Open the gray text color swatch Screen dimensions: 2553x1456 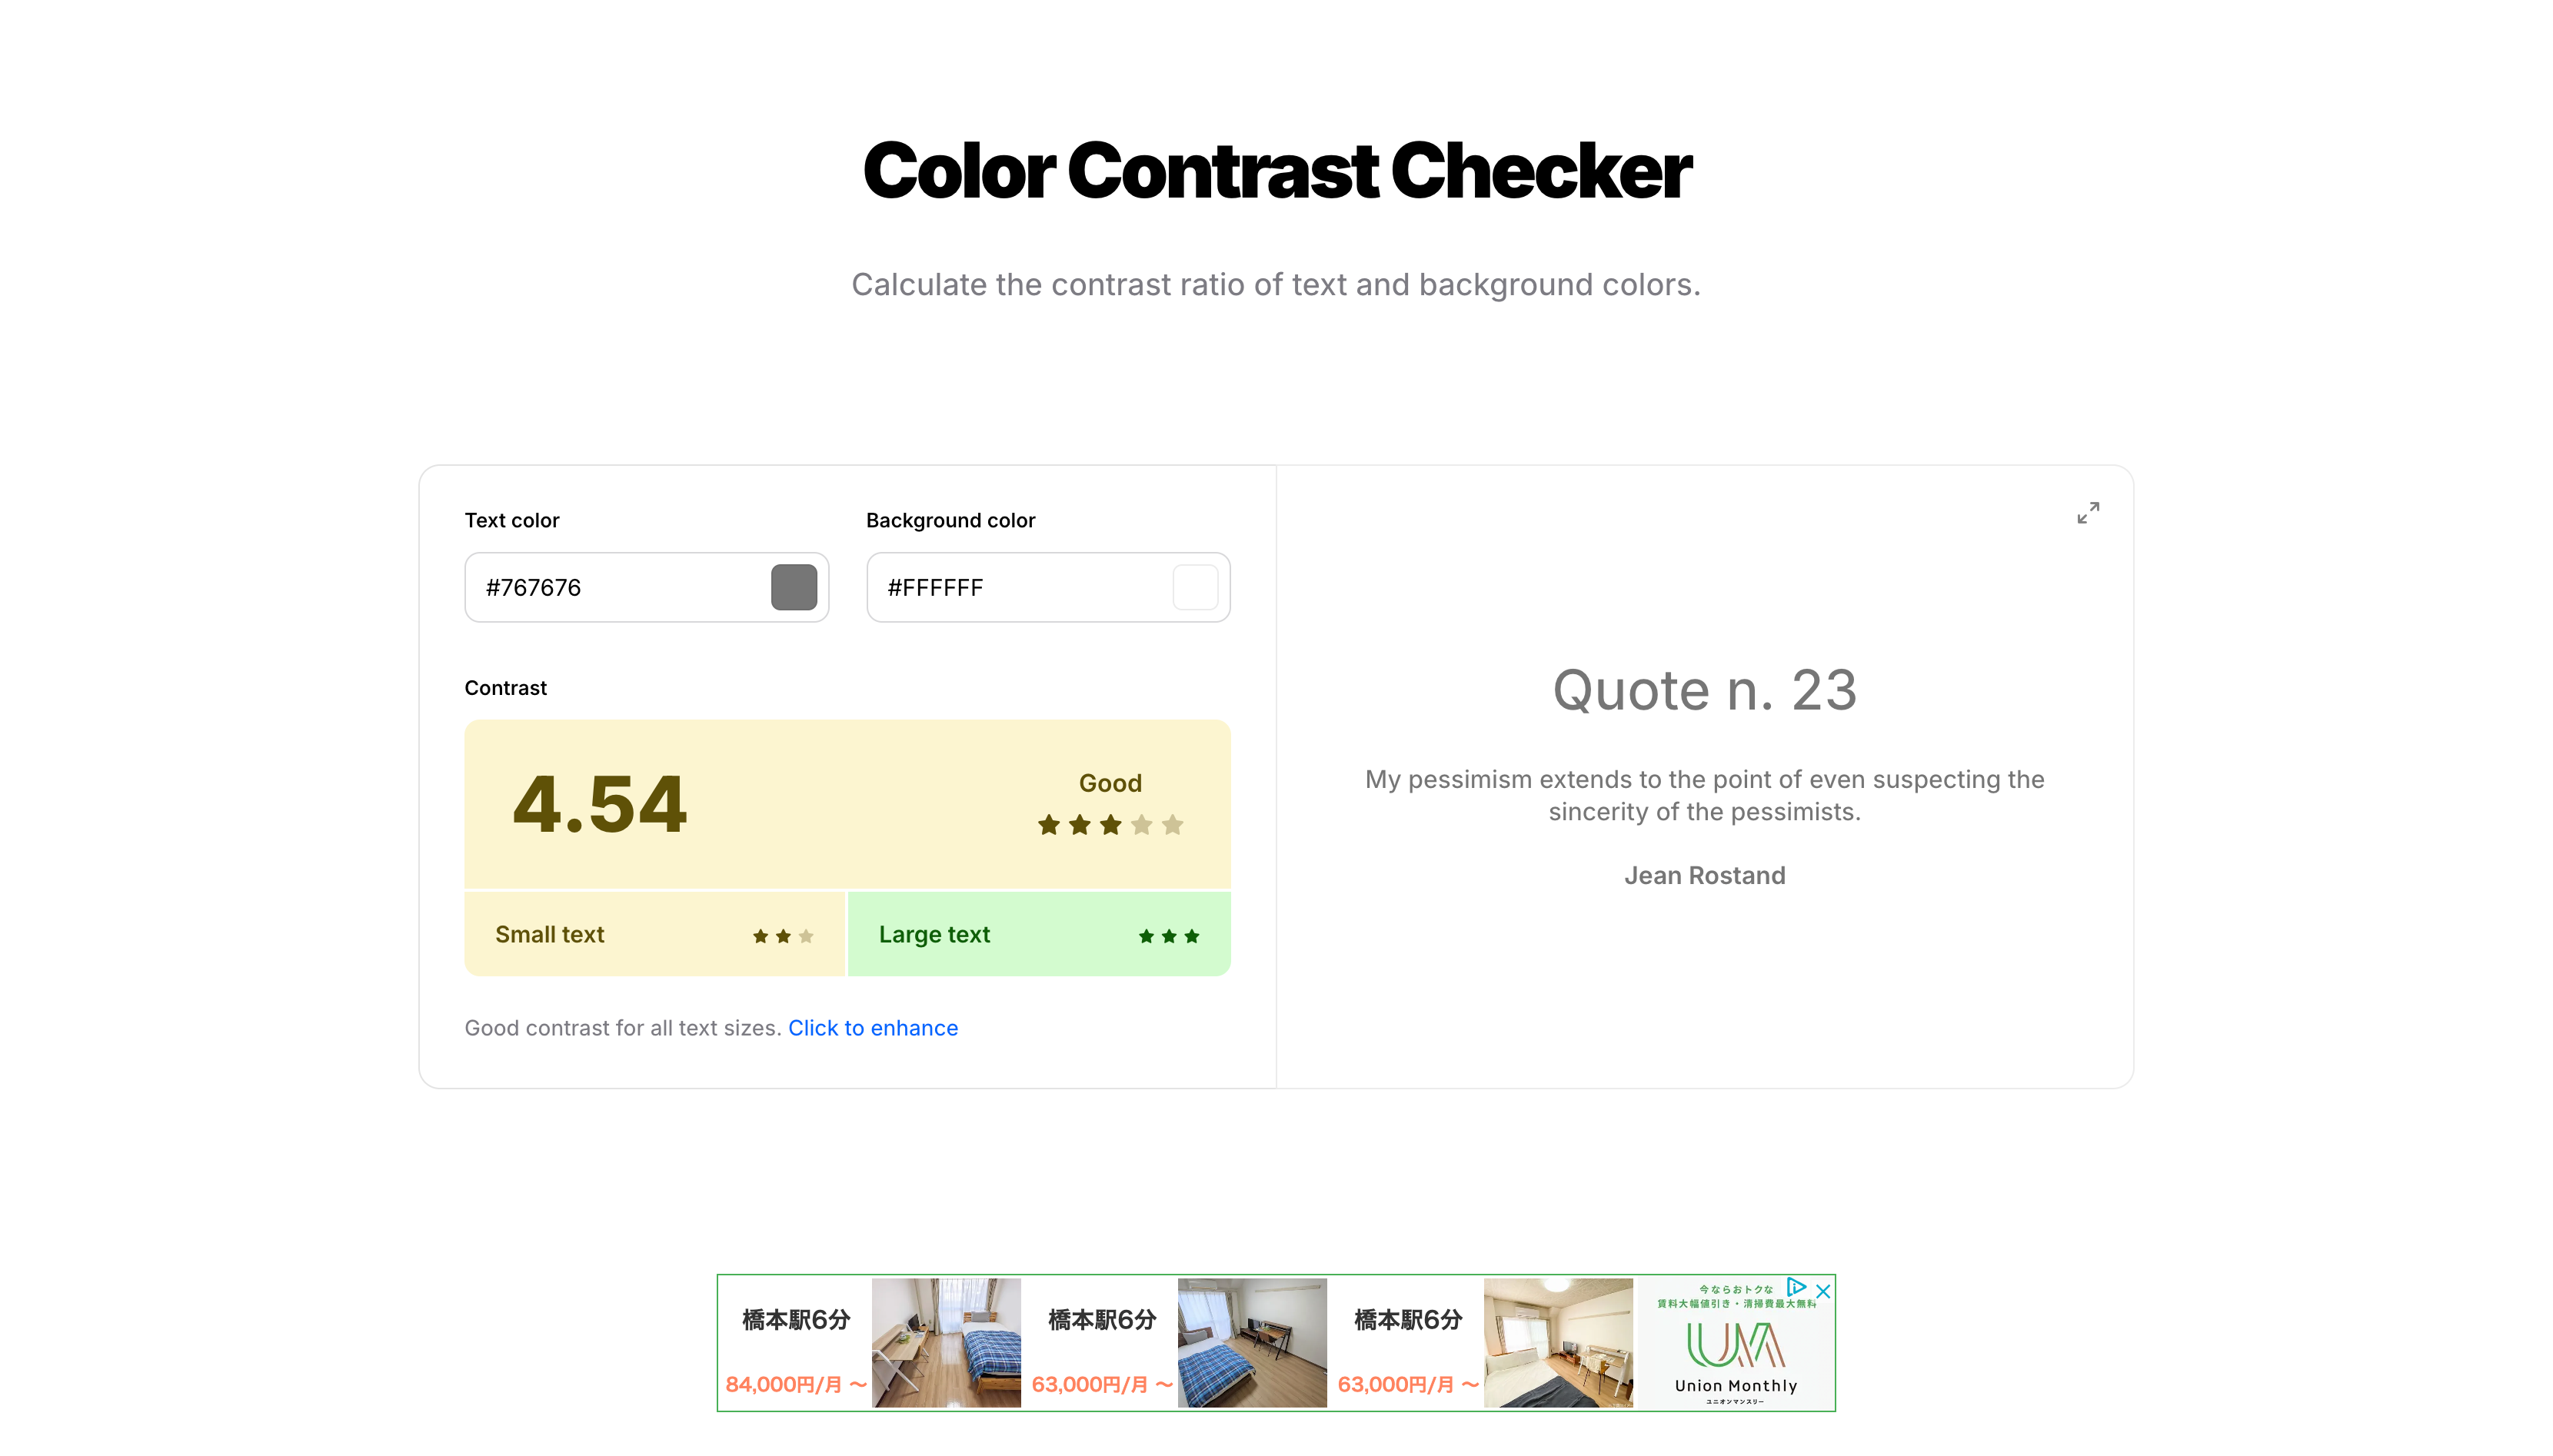[793, 587]
